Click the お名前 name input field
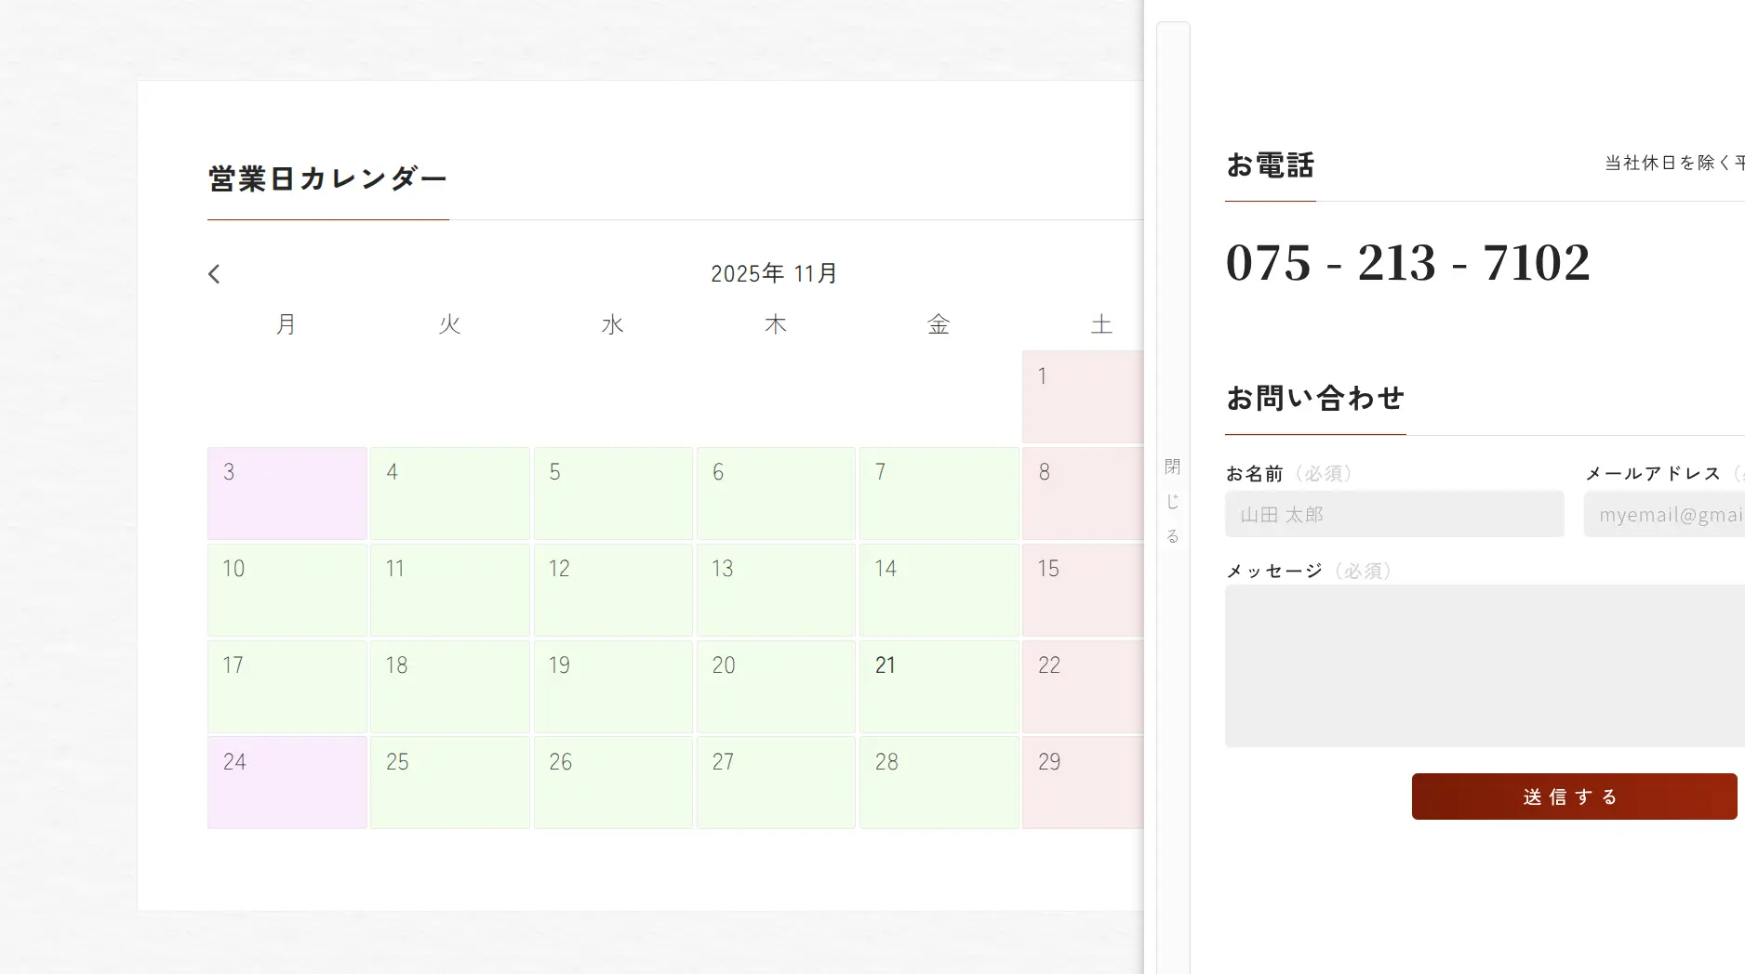 pyautogui.click(x=1393, y=515)
